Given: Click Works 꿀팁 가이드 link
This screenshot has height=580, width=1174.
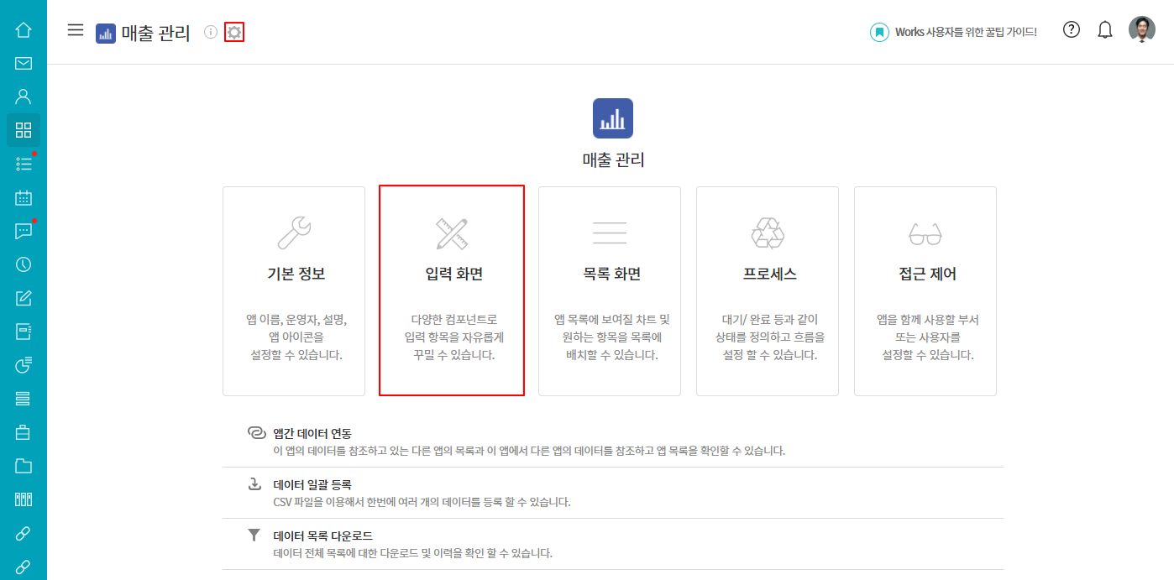Looking at the screenshot, I should click(x=954, y=32).
